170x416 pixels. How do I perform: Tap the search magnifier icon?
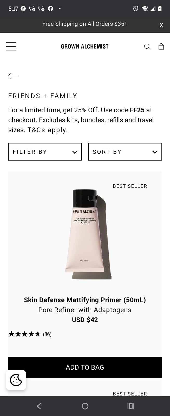tap(147, 47)
